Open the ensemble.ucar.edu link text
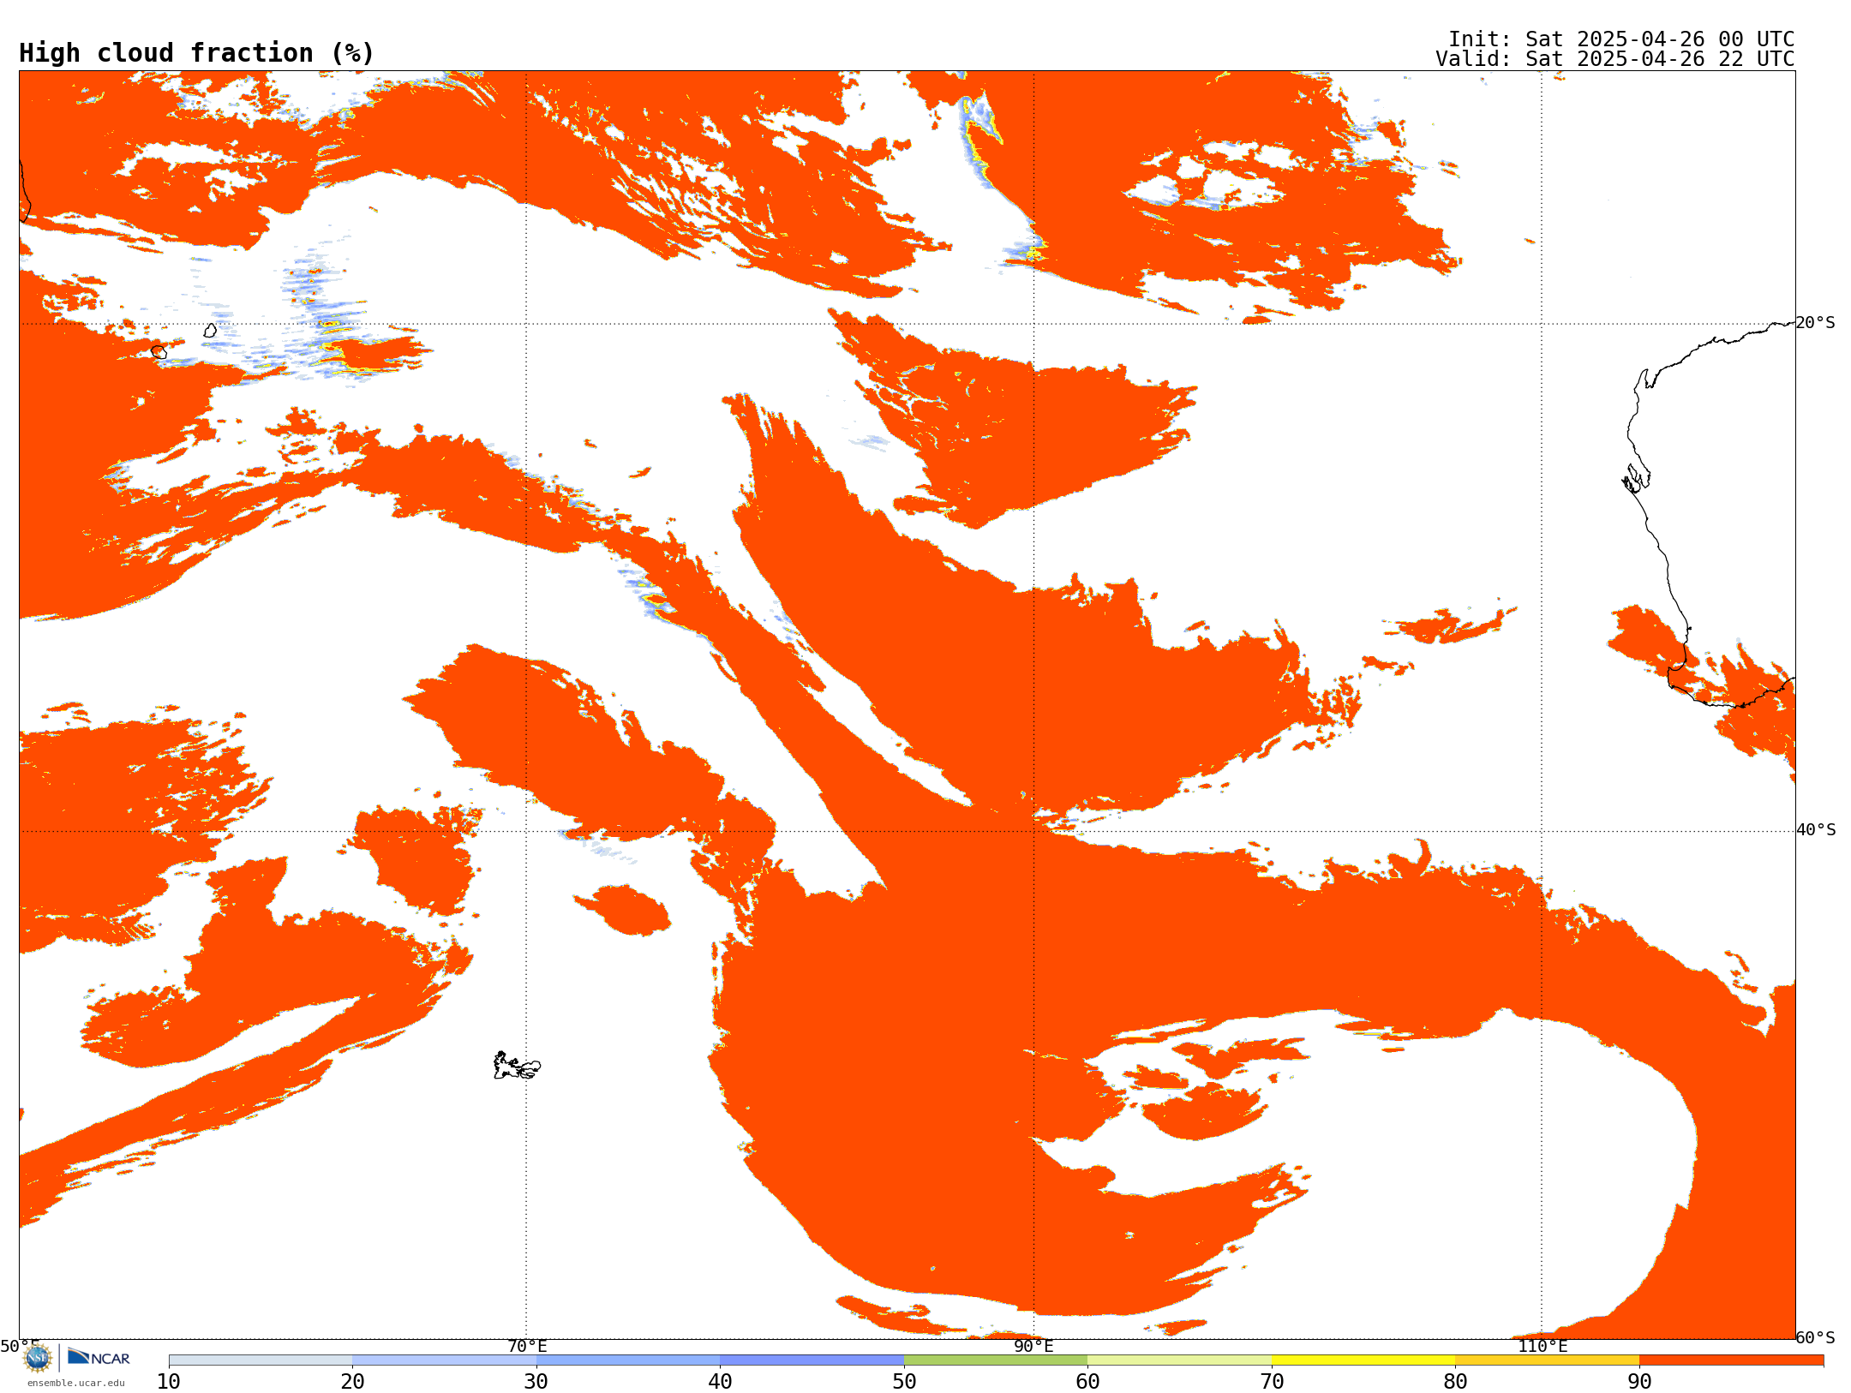1851x1393 pixels. (75, 1383)
